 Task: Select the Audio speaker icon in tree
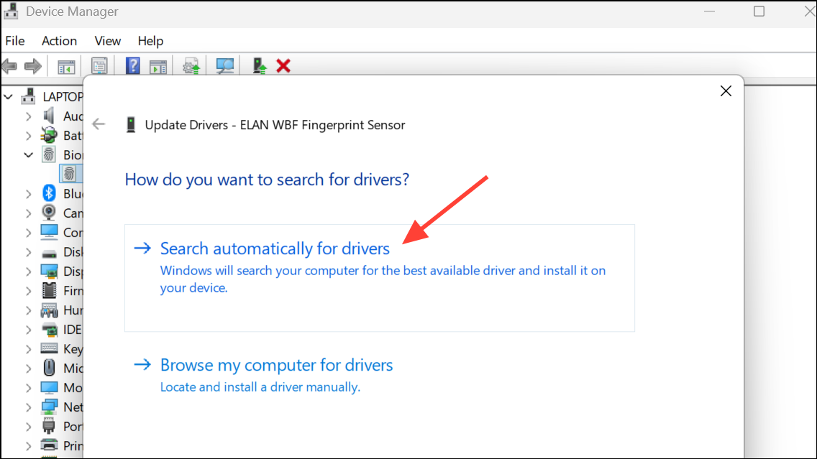pos(49,116)
